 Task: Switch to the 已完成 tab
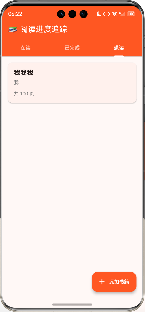(x=72, y=48)
